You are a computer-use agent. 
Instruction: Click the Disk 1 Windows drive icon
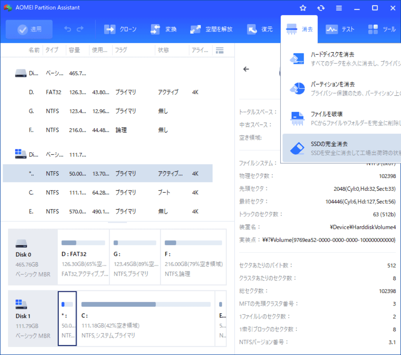(x=21, y=304)
